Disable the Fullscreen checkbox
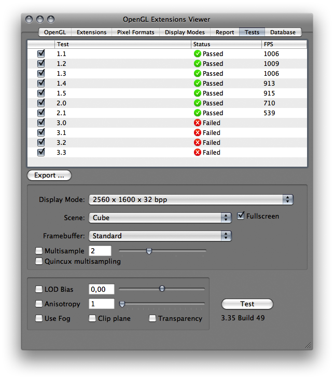 point(241,216)
